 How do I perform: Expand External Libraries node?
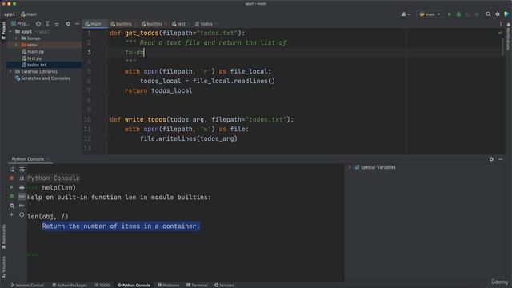click(10, 71)
